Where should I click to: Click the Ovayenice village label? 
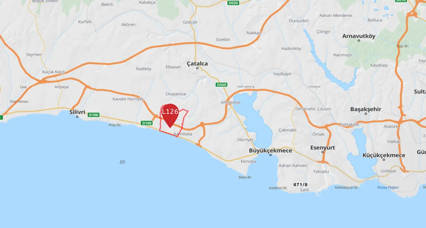point(176,94)
